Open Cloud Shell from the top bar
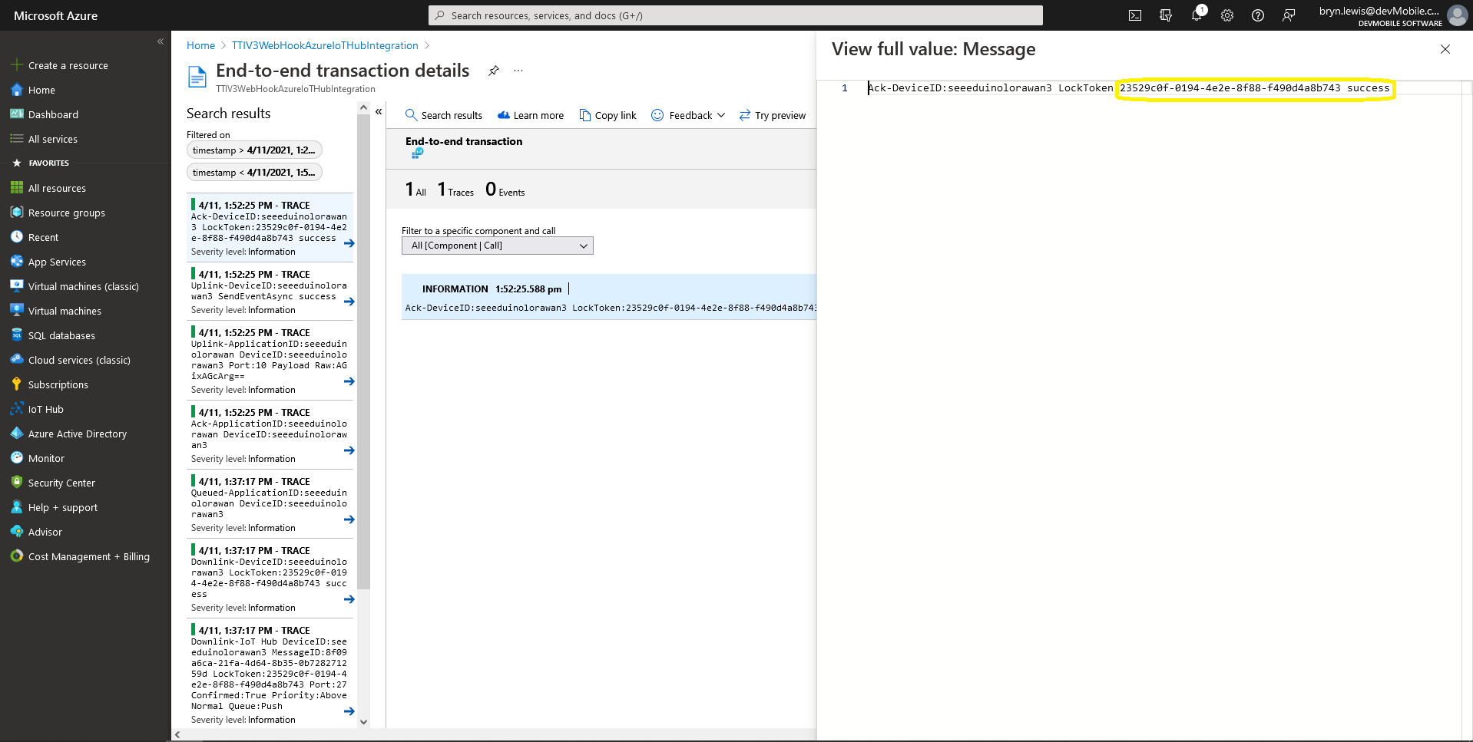 click(1134, 15)
